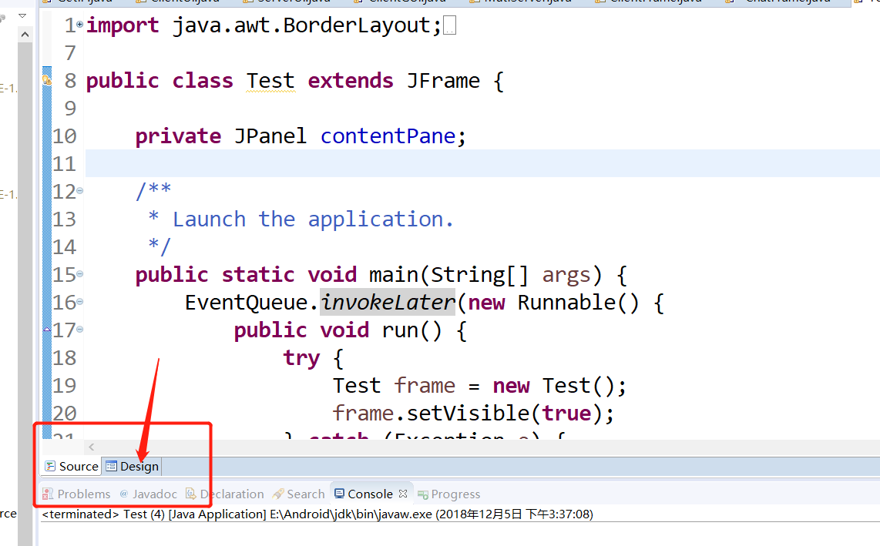880x546 pixels.
Task: Click the scroll-left arrow above the Source tab
Action: click(91, 447)
